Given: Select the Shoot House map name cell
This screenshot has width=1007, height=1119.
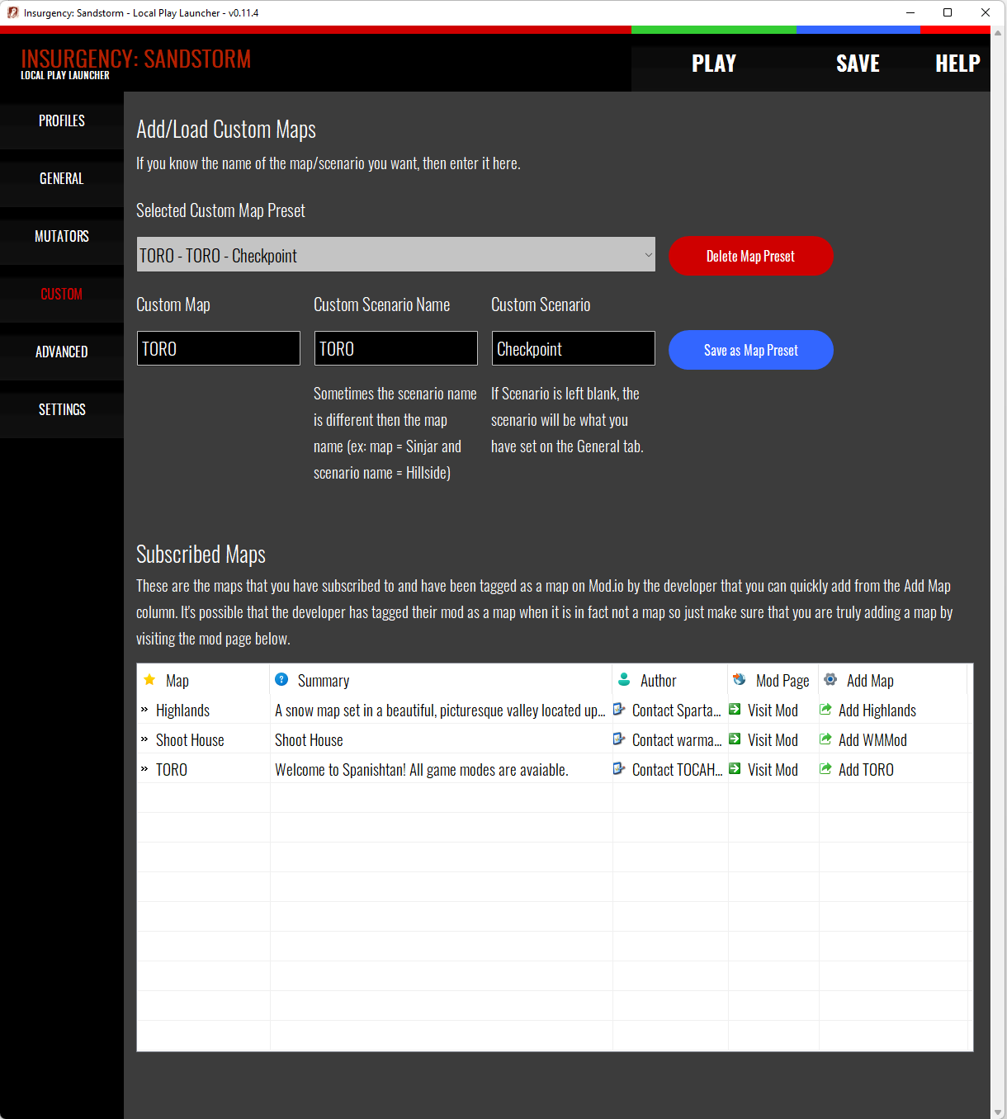Looking at the screenshot, I should point(190,739).
